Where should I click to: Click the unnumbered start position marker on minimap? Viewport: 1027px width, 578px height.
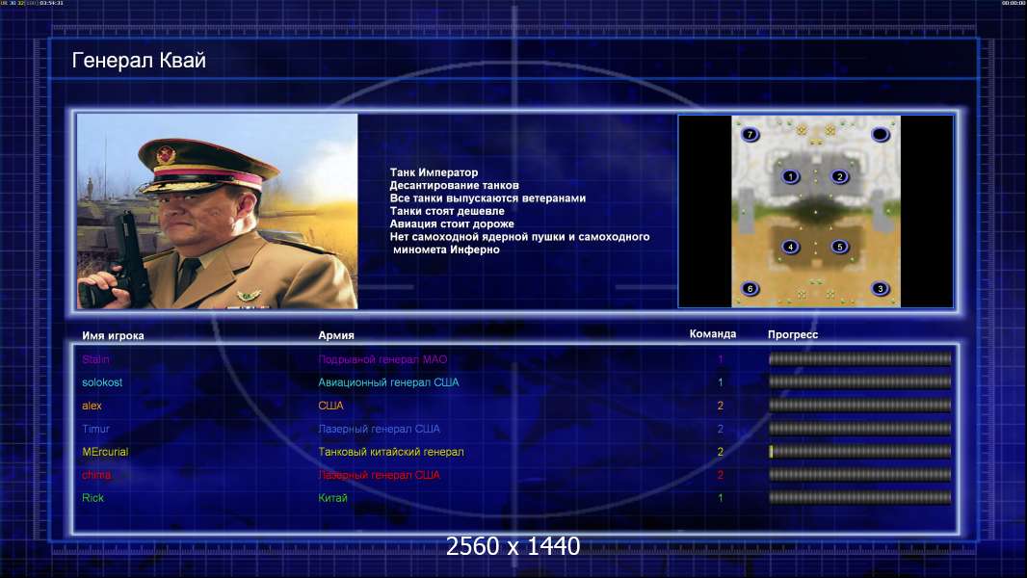click(x=880, y=135)
